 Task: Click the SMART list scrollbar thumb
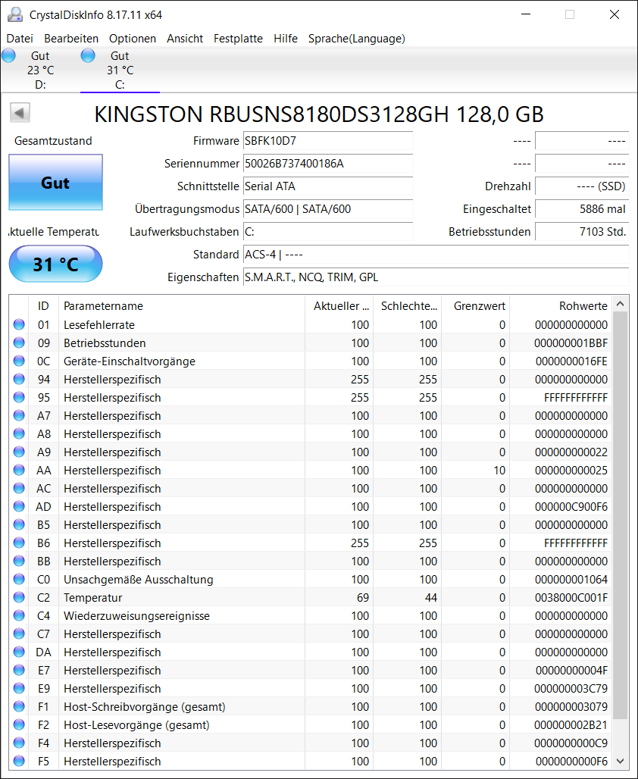(620, 515)
